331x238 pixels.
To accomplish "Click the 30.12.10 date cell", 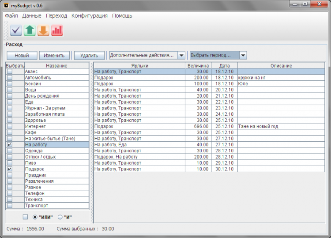I will pos(224,169).
